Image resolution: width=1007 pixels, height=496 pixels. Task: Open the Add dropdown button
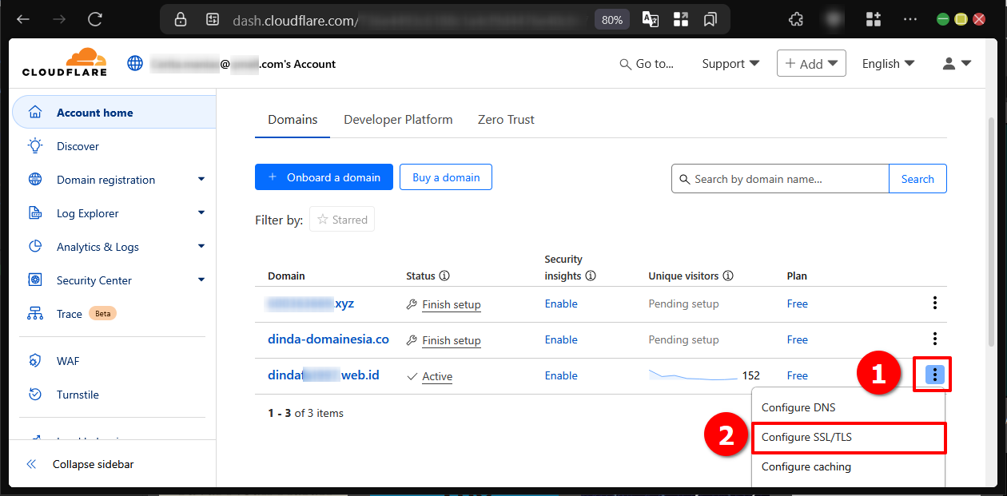pos(811,63)
